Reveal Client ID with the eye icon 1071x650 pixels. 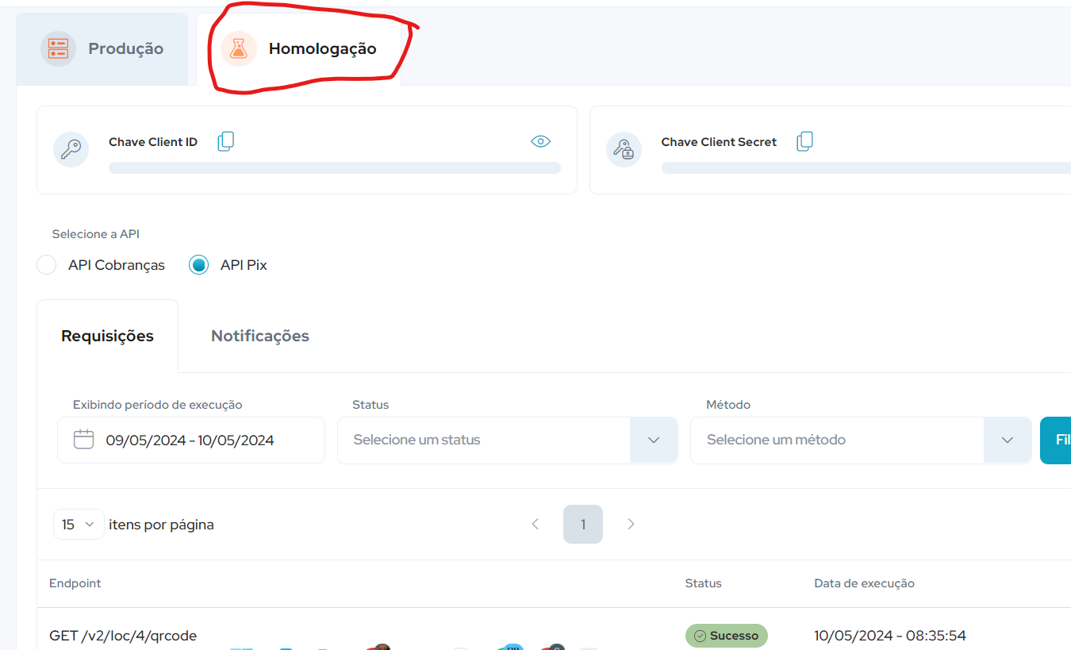point(540,141)
